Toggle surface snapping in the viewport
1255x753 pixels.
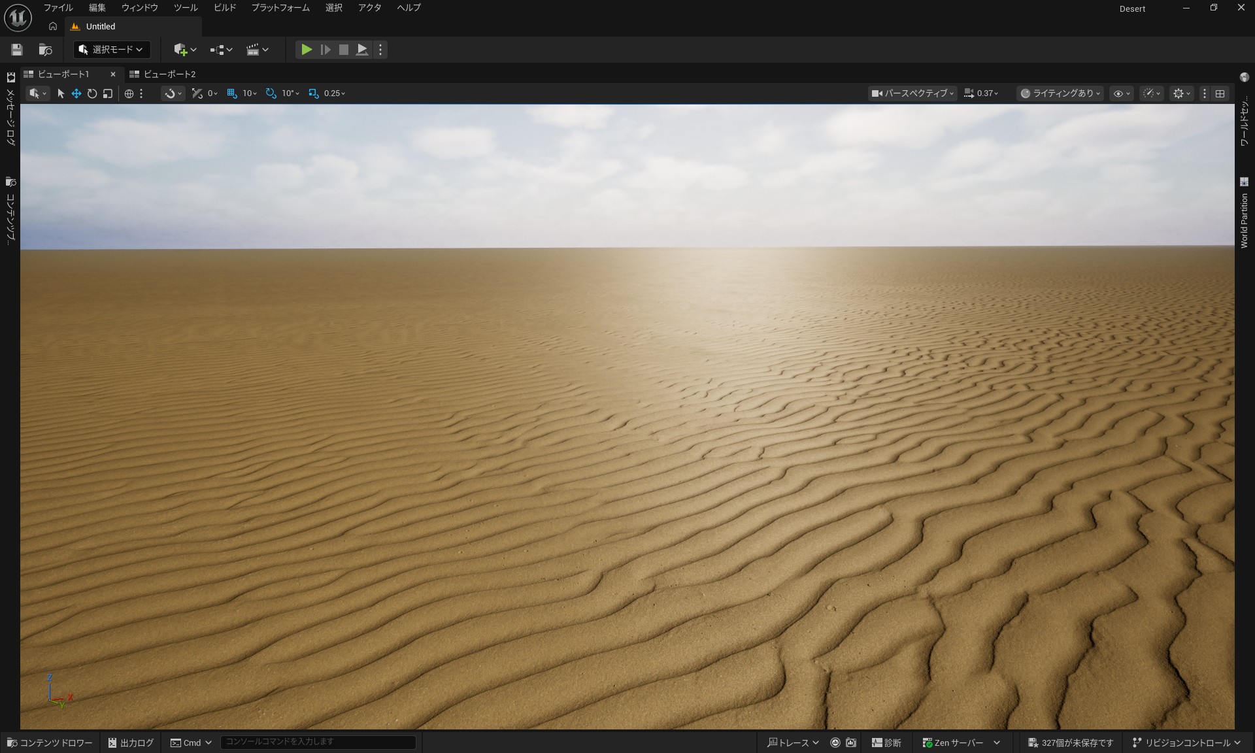(171, 93)
